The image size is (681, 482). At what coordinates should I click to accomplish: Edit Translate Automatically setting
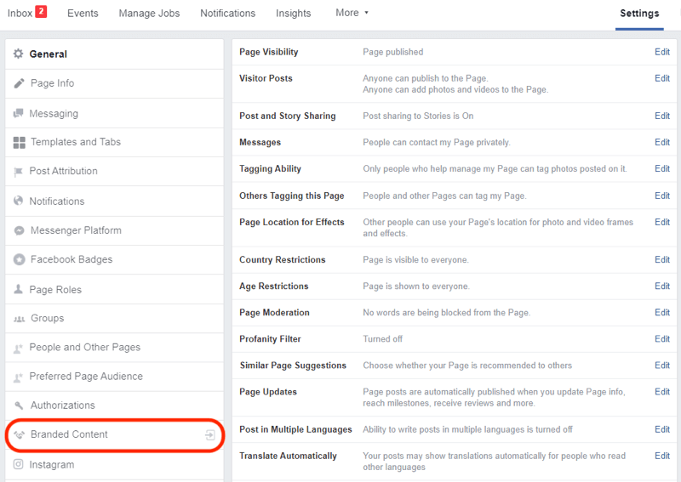point(662,456)
